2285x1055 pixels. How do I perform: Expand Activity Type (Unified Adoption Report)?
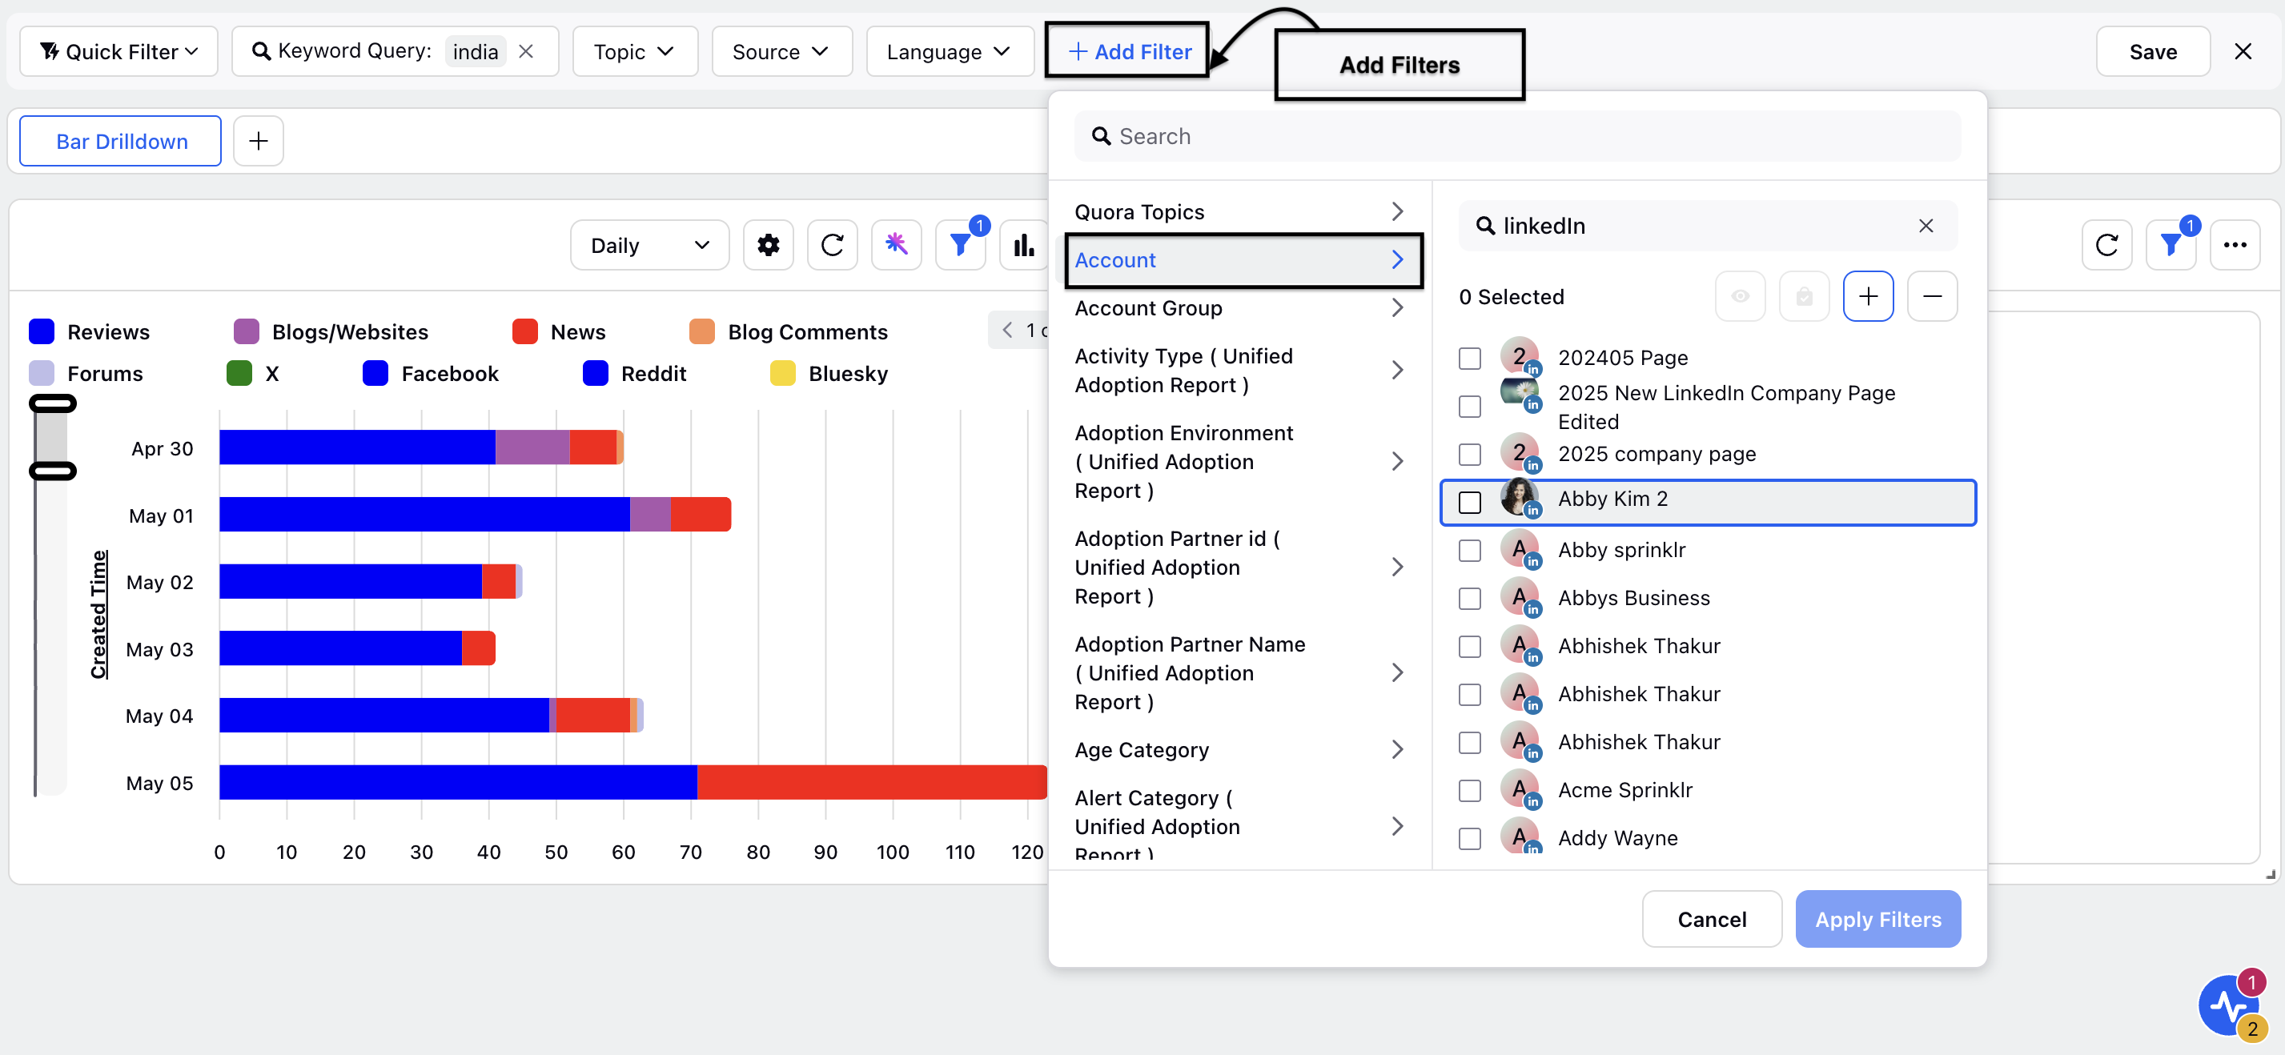pyautogui.click(x=1239, y=371)
